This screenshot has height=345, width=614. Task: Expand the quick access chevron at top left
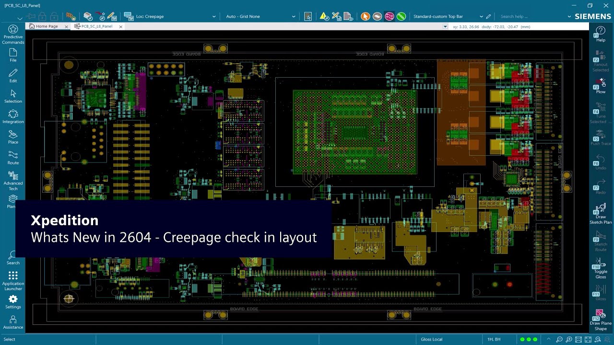pyautogui.click(x=20, y=18)
